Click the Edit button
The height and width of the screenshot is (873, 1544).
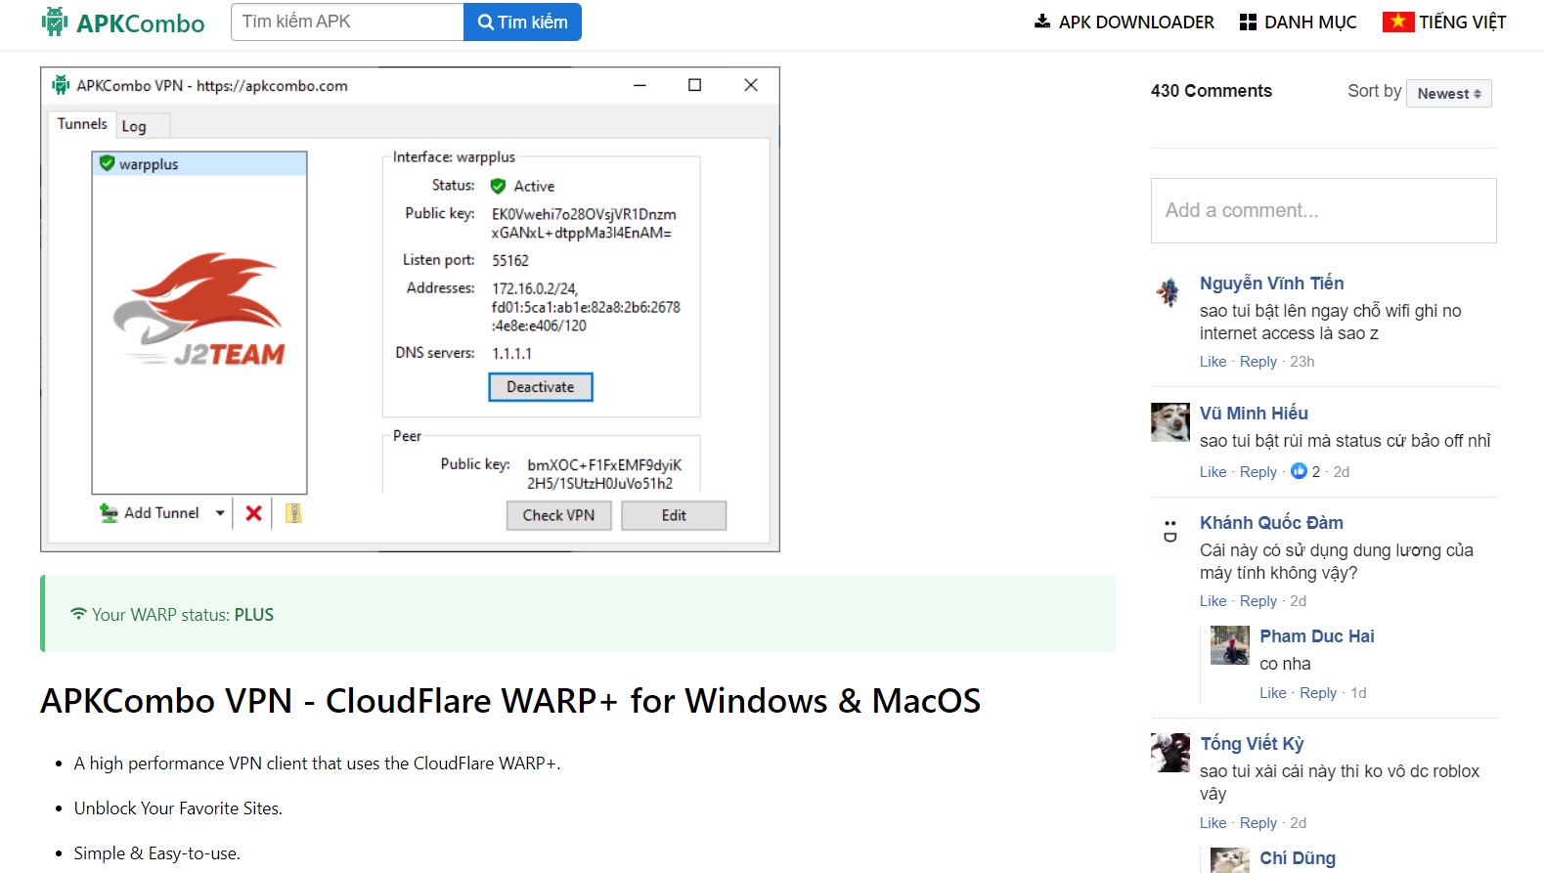[674, 515]
